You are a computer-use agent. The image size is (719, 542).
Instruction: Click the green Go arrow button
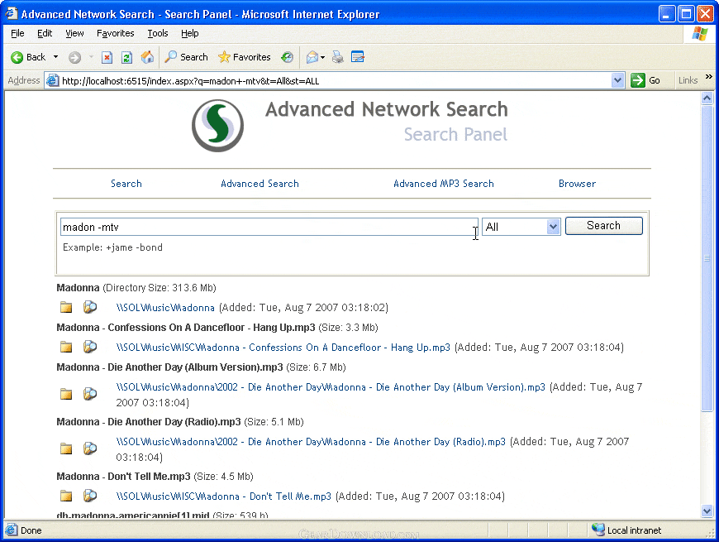638,80
